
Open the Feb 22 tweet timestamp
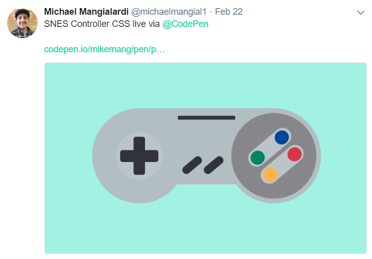coord(230,12)
